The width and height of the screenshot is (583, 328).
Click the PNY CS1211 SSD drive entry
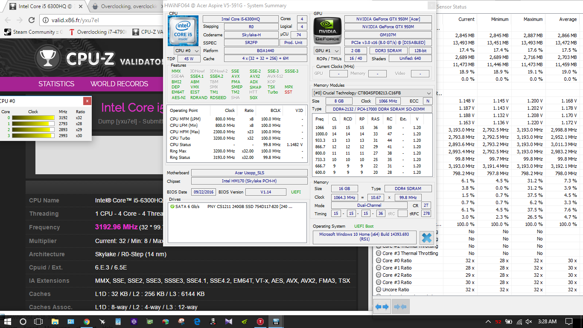[x=236, y=207]
